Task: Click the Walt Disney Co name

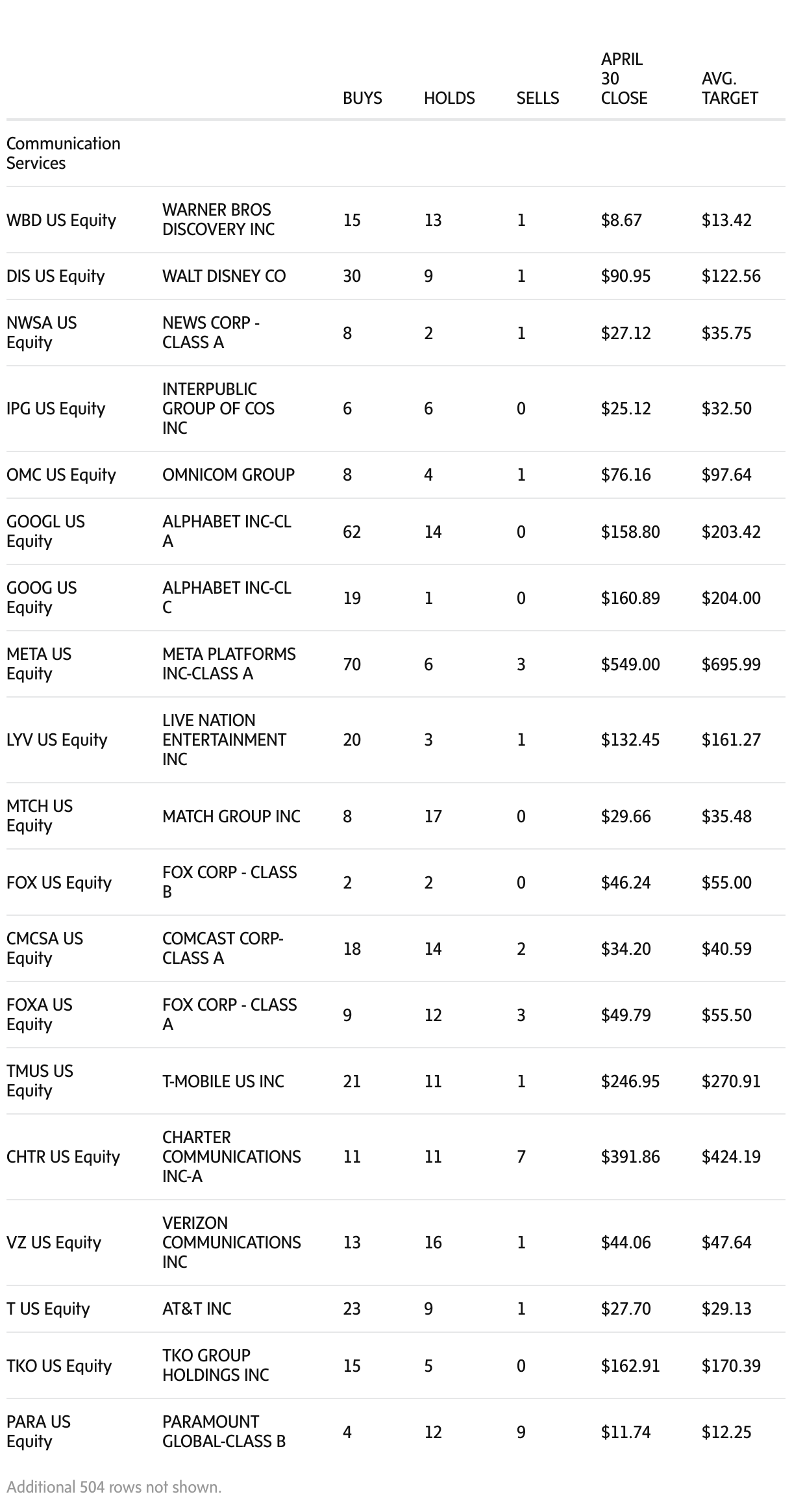Action: click(x=224, y=276)
